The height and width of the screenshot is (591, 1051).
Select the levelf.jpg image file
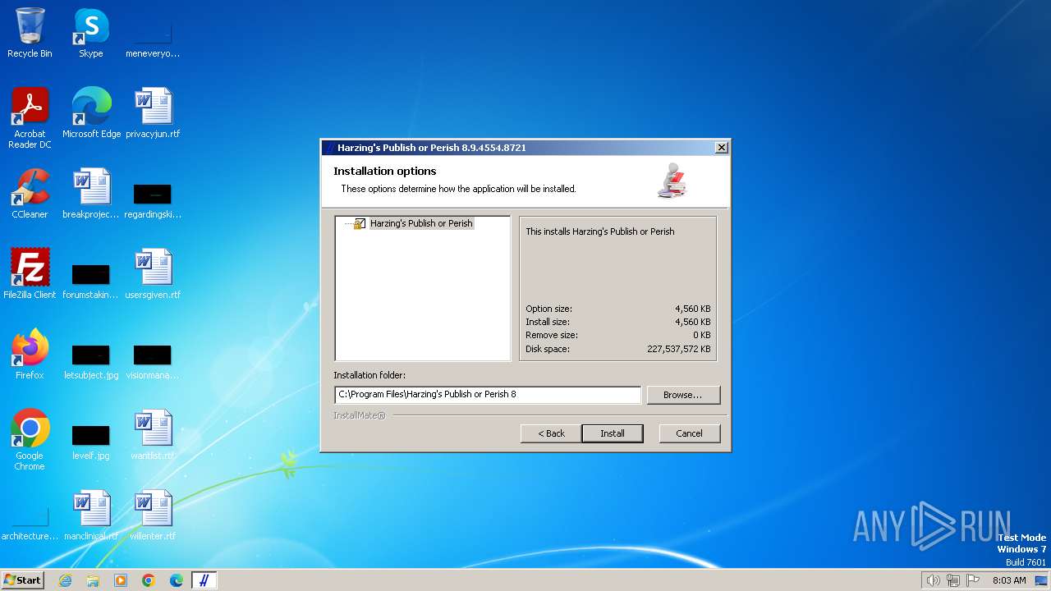point(91,442)
